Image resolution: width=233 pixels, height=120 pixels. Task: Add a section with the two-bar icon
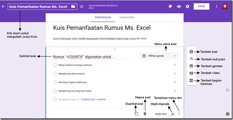coord(191,81)
